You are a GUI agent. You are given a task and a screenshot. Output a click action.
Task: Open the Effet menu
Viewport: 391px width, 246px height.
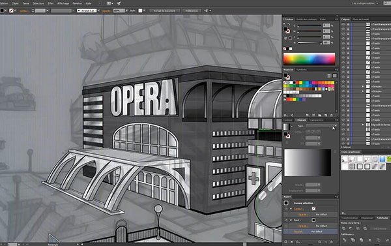click(51, 3)
